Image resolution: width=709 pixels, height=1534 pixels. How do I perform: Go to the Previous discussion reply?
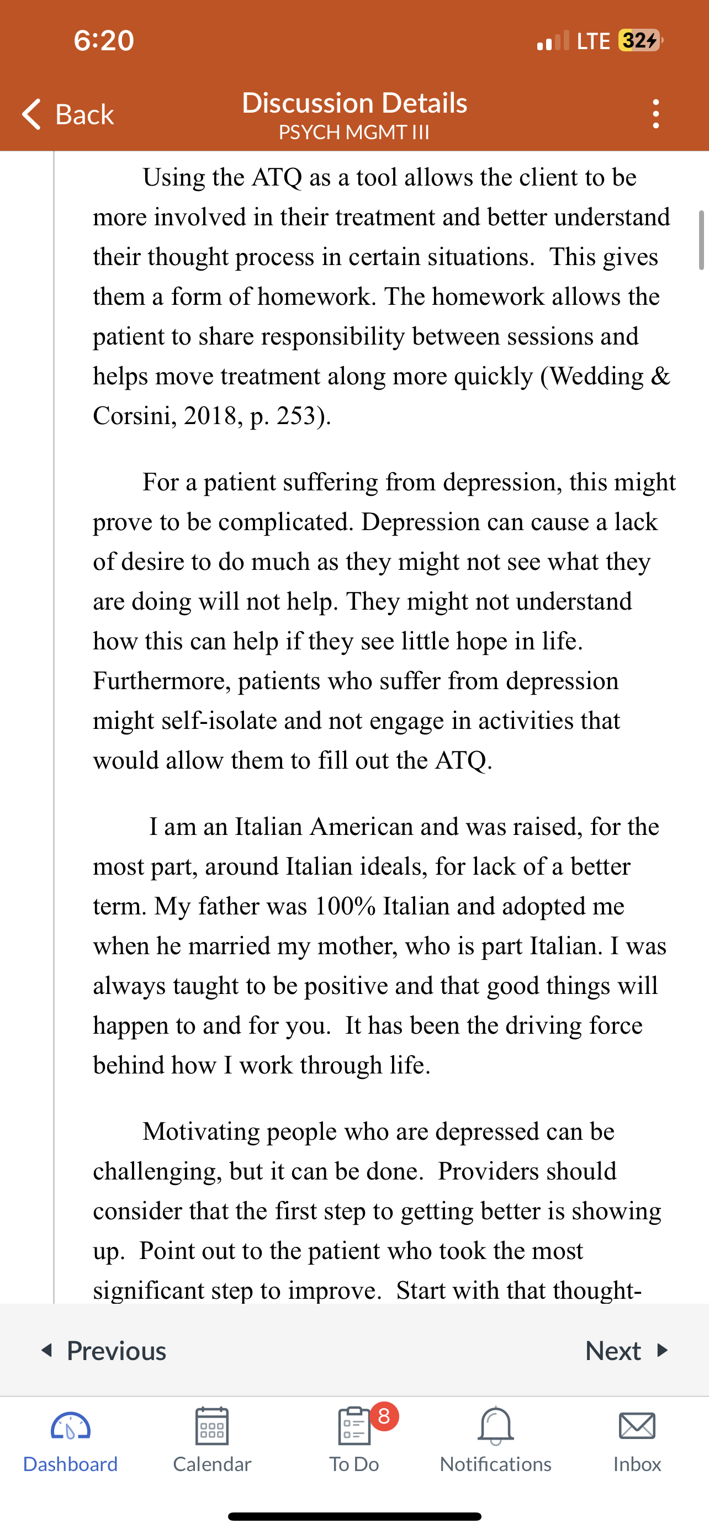[104, 1351]
